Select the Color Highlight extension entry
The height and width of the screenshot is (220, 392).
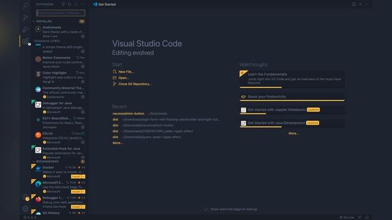pos(59,77)
